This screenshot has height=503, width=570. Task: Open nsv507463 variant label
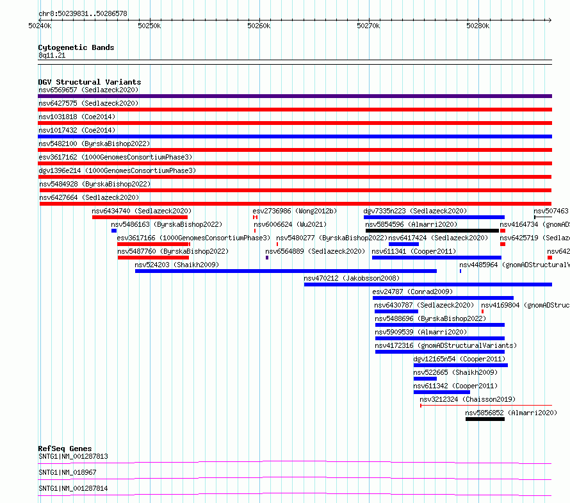551,211
